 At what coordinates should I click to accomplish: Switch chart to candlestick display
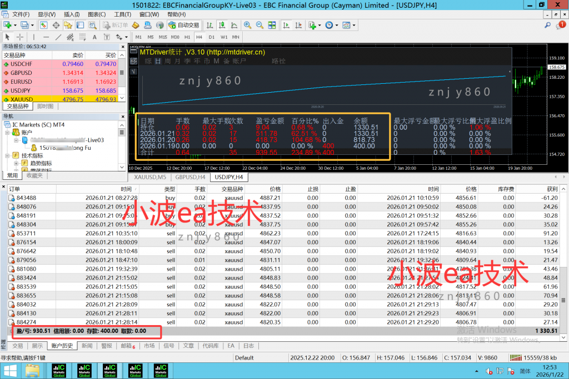coord(222,25)
